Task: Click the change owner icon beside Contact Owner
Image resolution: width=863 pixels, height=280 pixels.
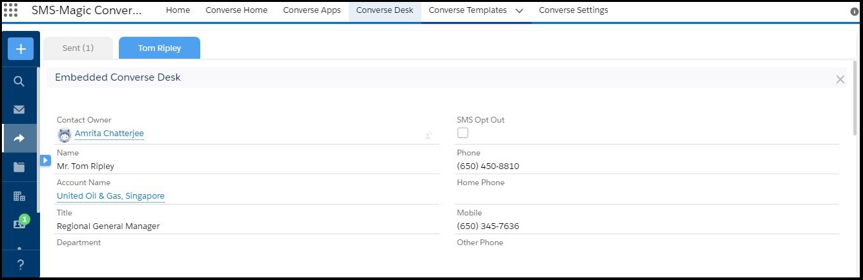Action: pos(428,135)
